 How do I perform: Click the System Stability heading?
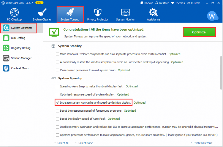(70, 46)
